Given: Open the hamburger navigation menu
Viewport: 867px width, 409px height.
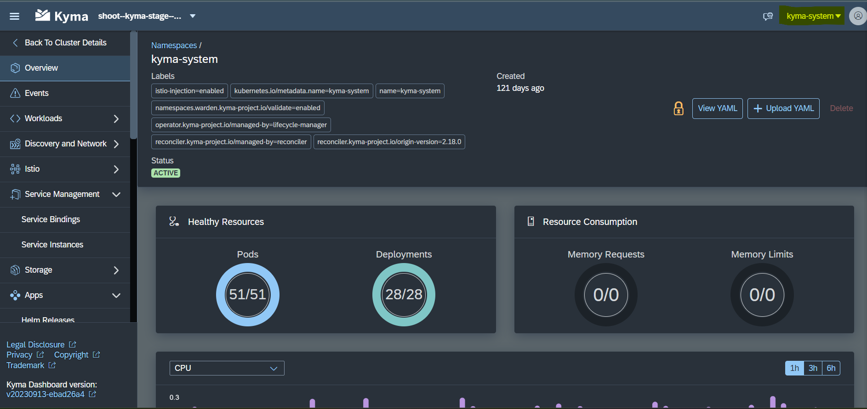Looking at the screenshot, I should pyautogui.click(x=14, y=16).
